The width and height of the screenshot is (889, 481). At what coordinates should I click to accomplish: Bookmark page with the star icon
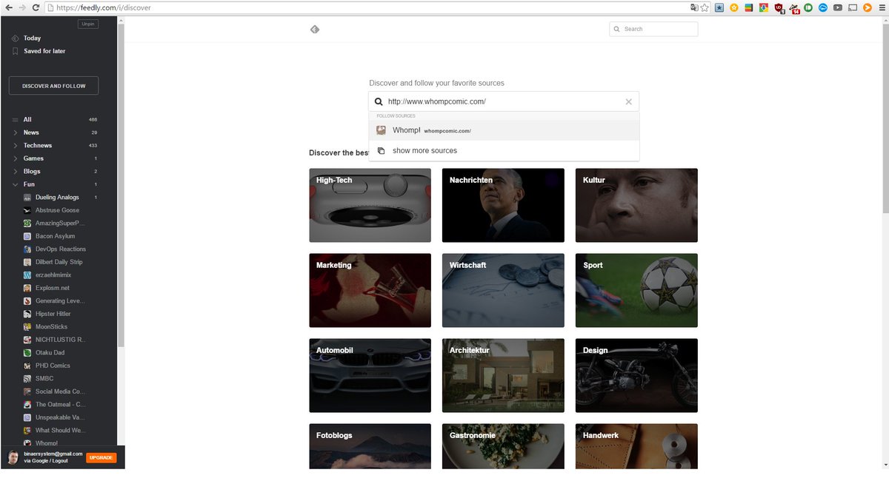point(705,7)
